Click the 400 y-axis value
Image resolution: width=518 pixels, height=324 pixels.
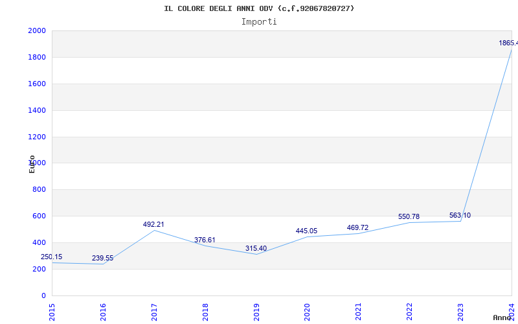(39, 242)
